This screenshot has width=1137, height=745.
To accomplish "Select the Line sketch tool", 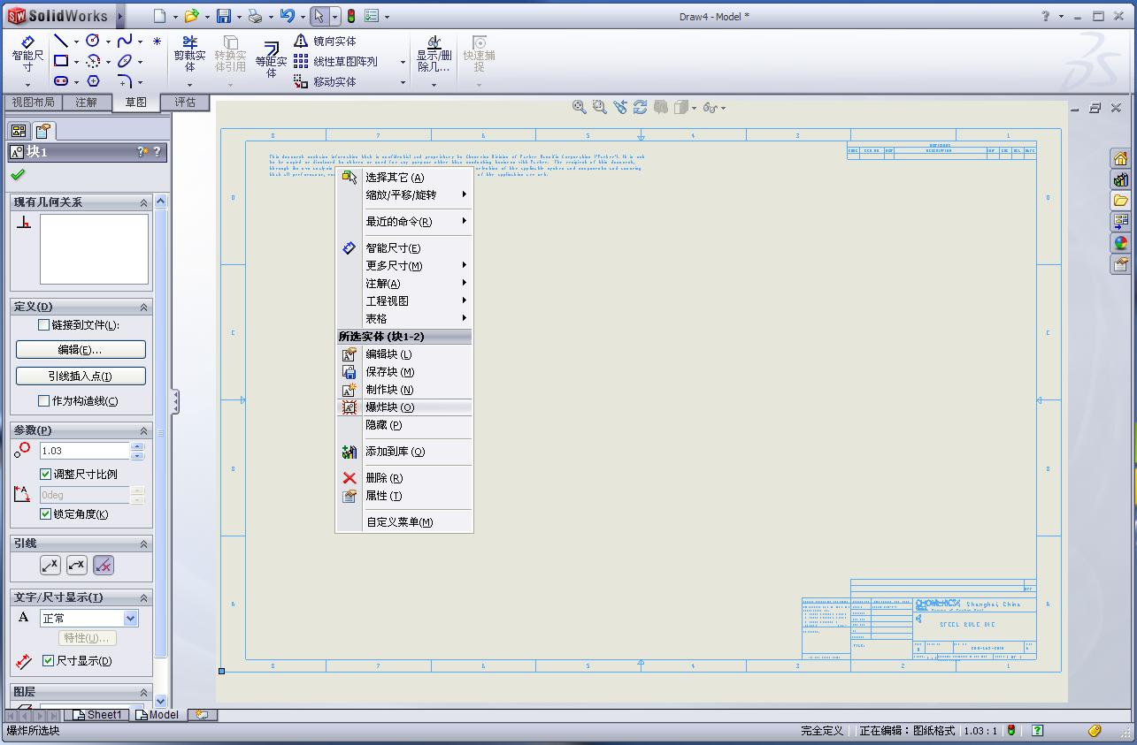I will 61,41.
